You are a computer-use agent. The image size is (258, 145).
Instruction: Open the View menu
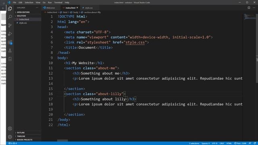(38, 2)
